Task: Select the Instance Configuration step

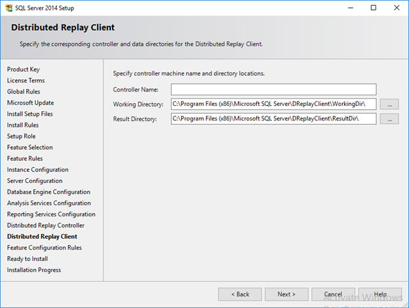Action: 38,169
